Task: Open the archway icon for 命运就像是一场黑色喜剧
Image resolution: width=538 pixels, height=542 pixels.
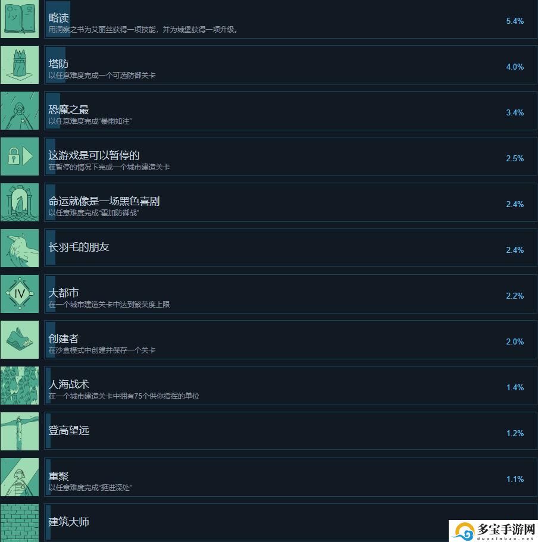Action: (x=20, y=202)
